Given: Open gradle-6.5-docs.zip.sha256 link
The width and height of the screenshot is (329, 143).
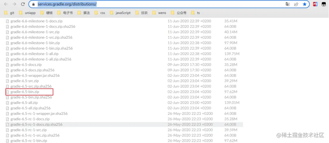Looking at the screenshot, I should 32,70.
